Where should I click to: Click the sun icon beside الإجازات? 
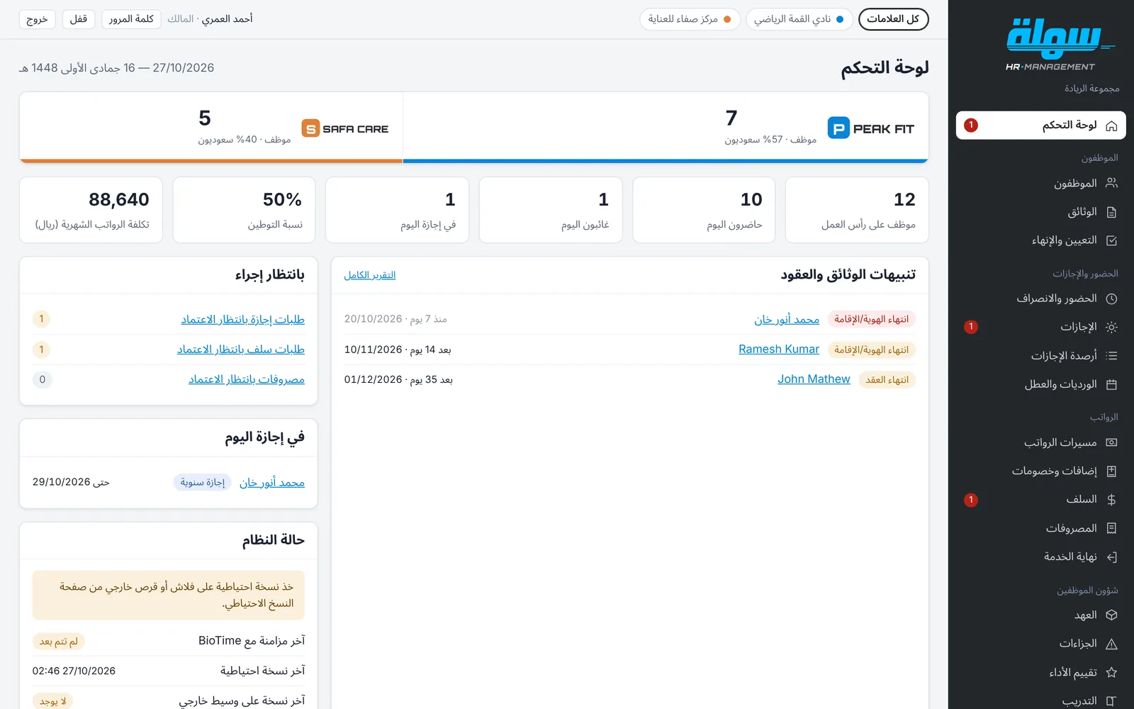1111,327
